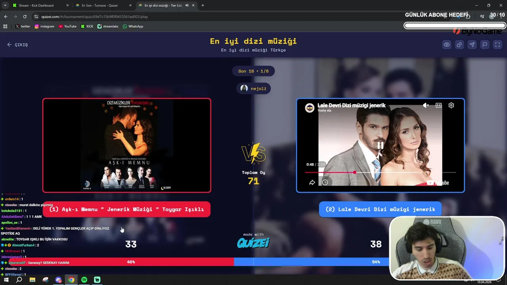This screenshot has height=285, width=507.
Task: Toggle closed captions on YouTube player
Action: tap(438, 105)
